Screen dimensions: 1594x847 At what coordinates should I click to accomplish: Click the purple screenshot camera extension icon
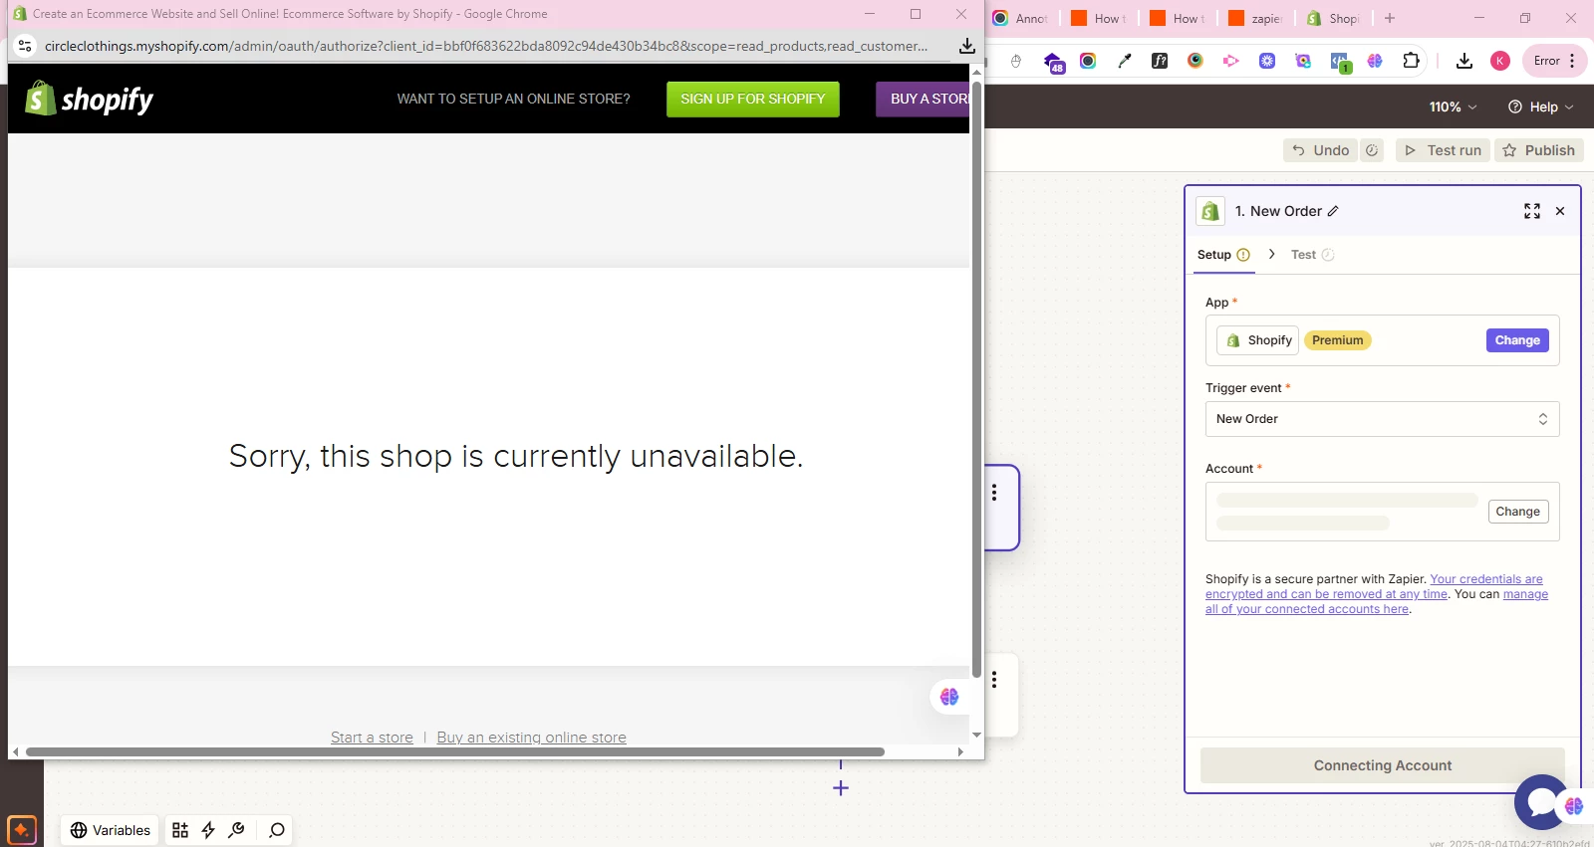[x=1303, y=61]
